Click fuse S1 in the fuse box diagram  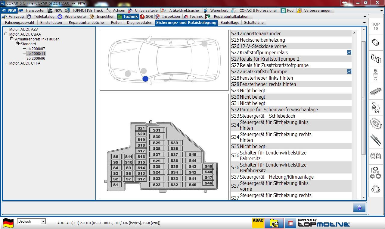(x=116, y=185)
